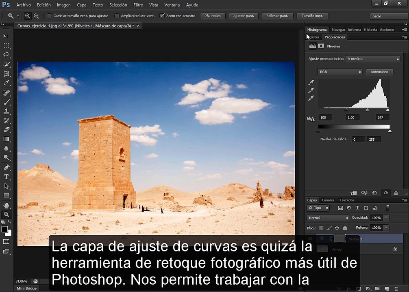Open Zoom tool preset picker arrow

click(x=18, y=16)
